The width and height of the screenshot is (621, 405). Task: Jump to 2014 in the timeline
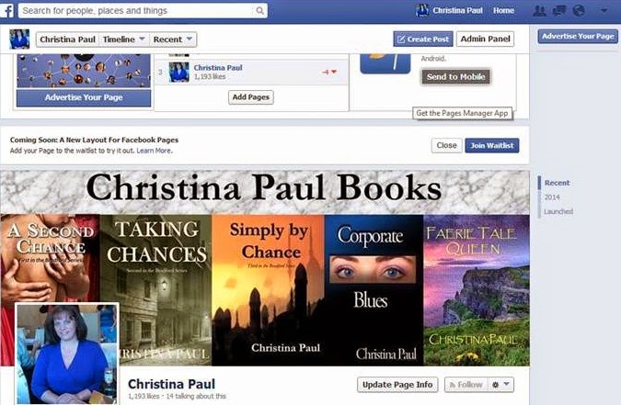pyautogui.click(x=552, y=197)
